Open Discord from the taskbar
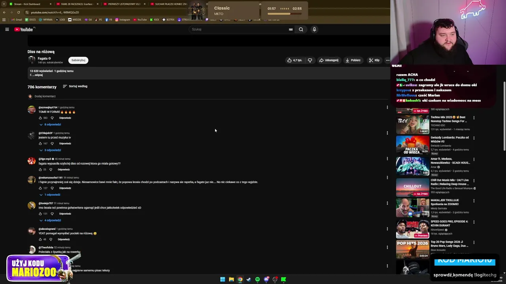This screenshot has width=506, height=284. [266, 279]
